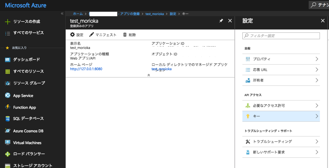Click the ロード バランサー diamond icon
Viewport: 329px width, 168px height.
(x=8, y=155)
